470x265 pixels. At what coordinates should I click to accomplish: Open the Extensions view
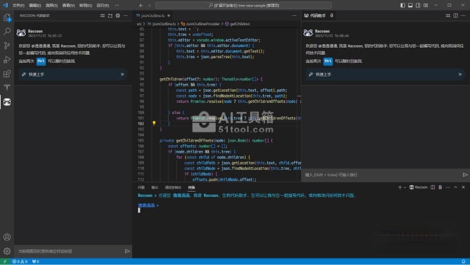[7, 74]
